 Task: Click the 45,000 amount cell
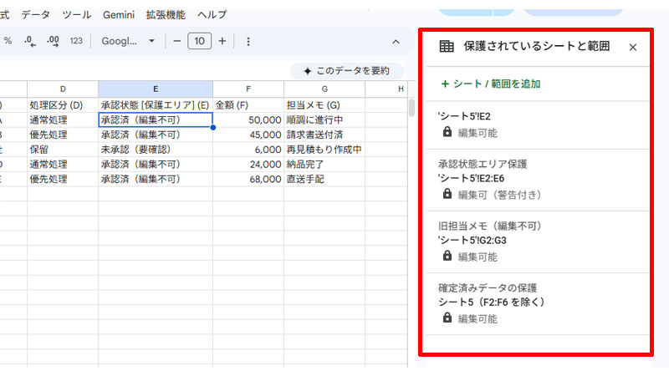coord(248,135)
